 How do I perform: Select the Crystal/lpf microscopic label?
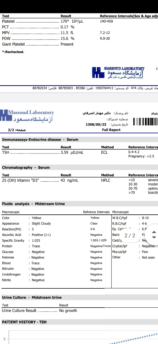tap(120, 246)
